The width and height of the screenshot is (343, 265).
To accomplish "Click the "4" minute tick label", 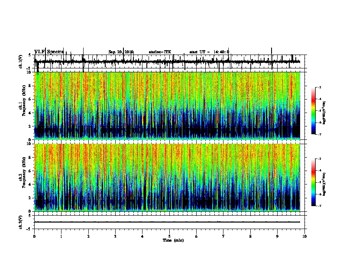I will click(x=142, y=236).
